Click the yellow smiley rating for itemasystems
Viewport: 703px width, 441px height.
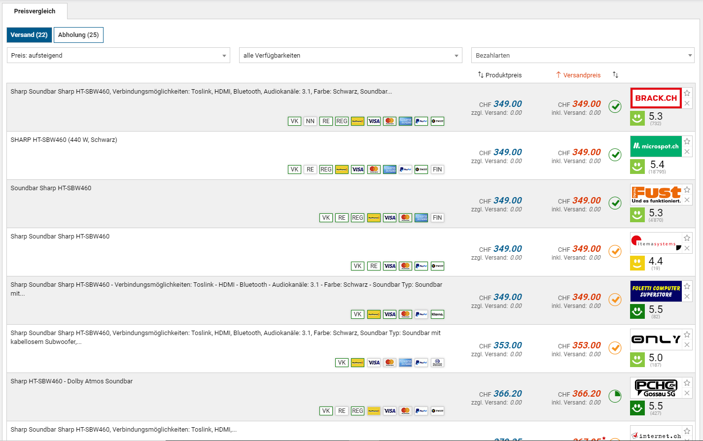click(637, 263)
